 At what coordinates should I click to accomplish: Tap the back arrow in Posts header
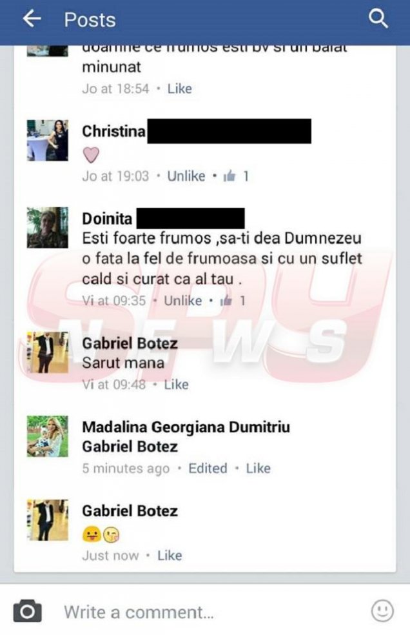32,19
